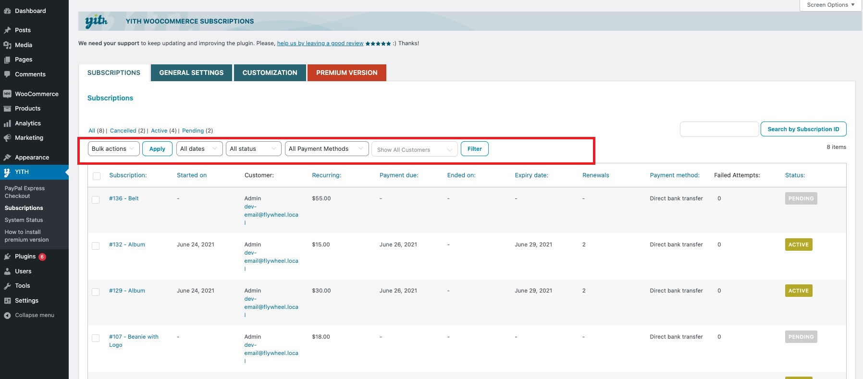Sort by Recurring column
Viewport: 863px width, 379px height.
pos(327,175)
